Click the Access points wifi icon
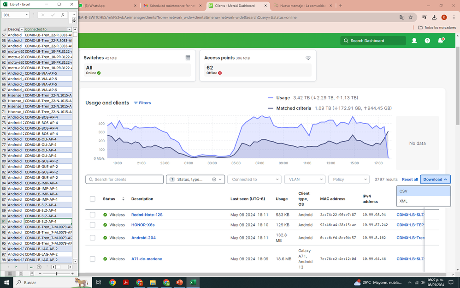460x288 pixels. [308, 58]
